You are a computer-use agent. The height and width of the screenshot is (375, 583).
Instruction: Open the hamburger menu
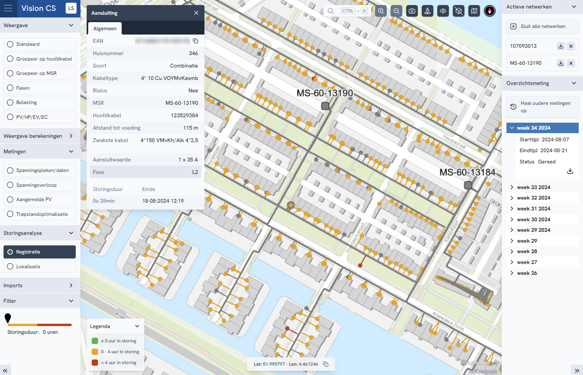point(8,8)
